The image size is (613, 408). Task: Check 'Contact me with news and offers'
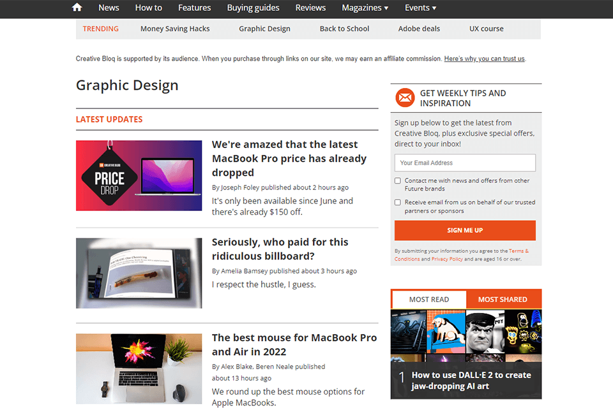[398, 181]
